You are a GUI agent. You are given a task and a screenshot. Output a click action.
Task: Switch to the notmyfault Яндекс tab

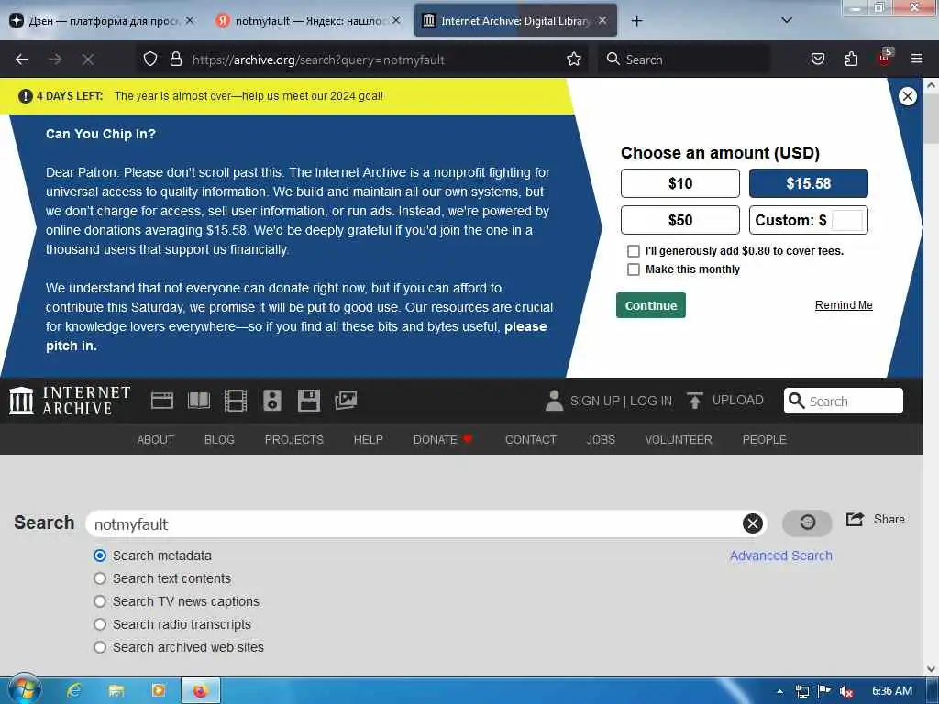308,21
